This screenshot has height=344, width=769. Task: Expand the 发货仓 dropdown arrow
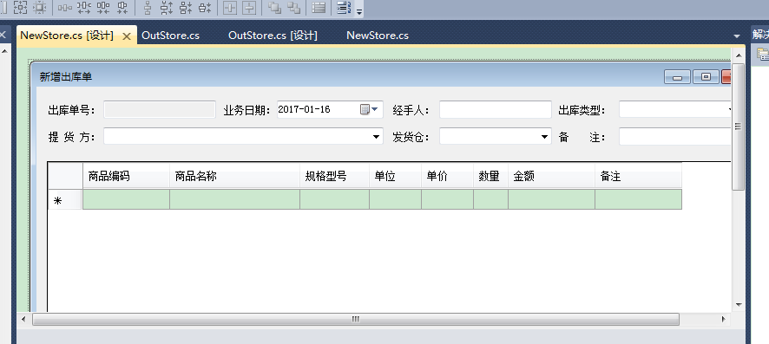point(545,137)
